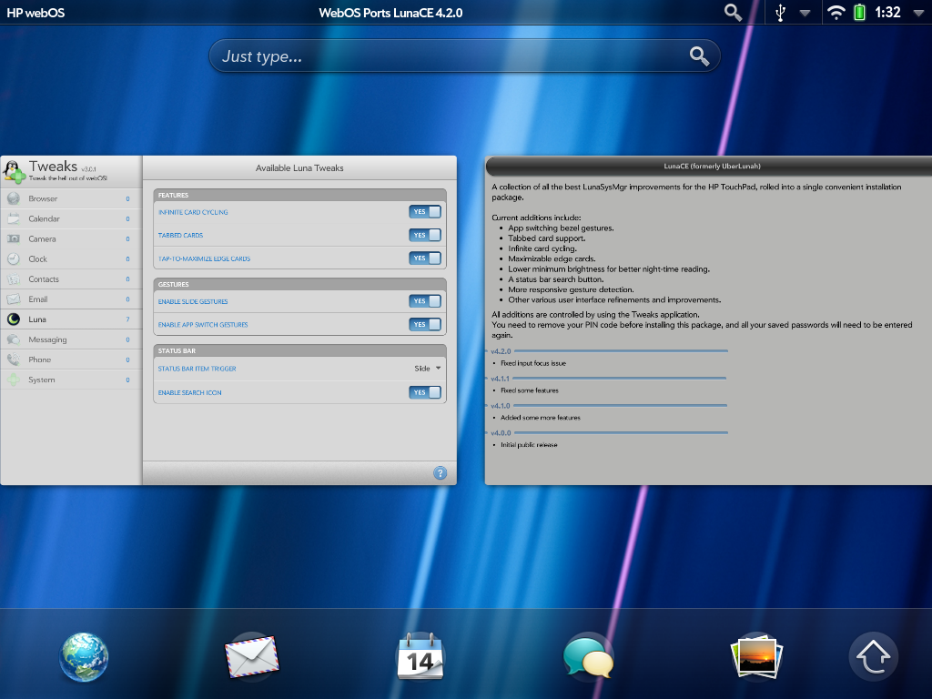Click the Phone icon in Tweaks sidebar
932x699 pixels.
[14, 360]
